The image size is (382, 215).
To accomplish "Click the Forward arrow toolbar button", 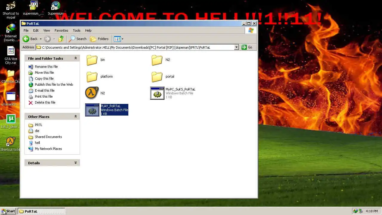I will coord(47,39).
